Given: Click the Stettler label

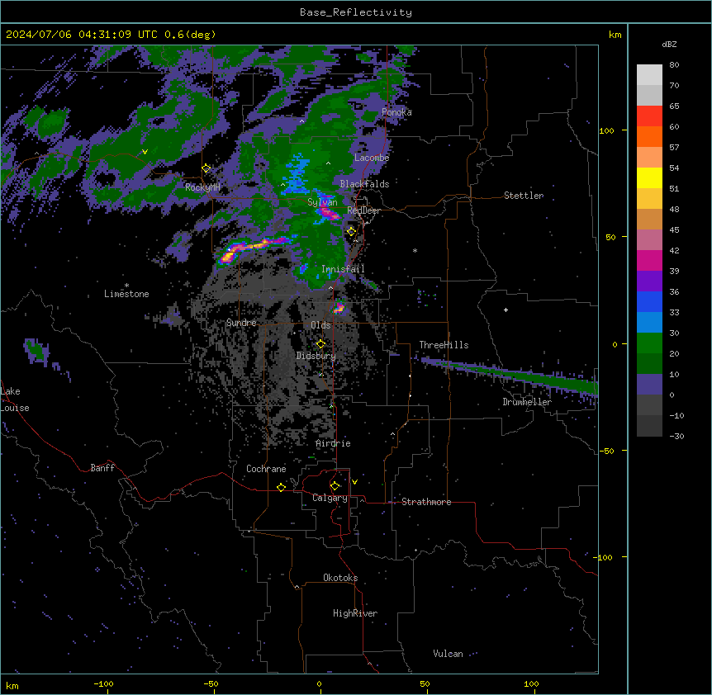Looking at the screenshot, I should [x=524, y=196].
